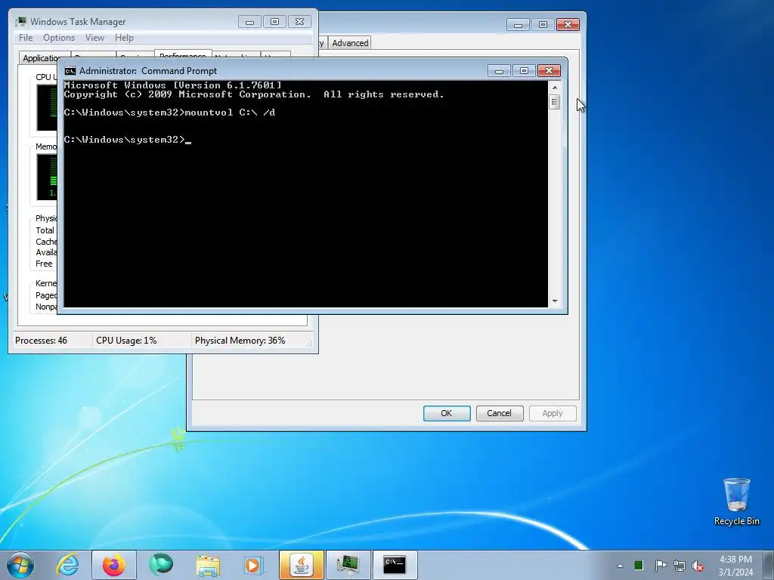Click the green CPU meter tray icon
Image resolution: width=774 pixels, height=580 pixels.
pyautogui.click(x=639, y=565)
